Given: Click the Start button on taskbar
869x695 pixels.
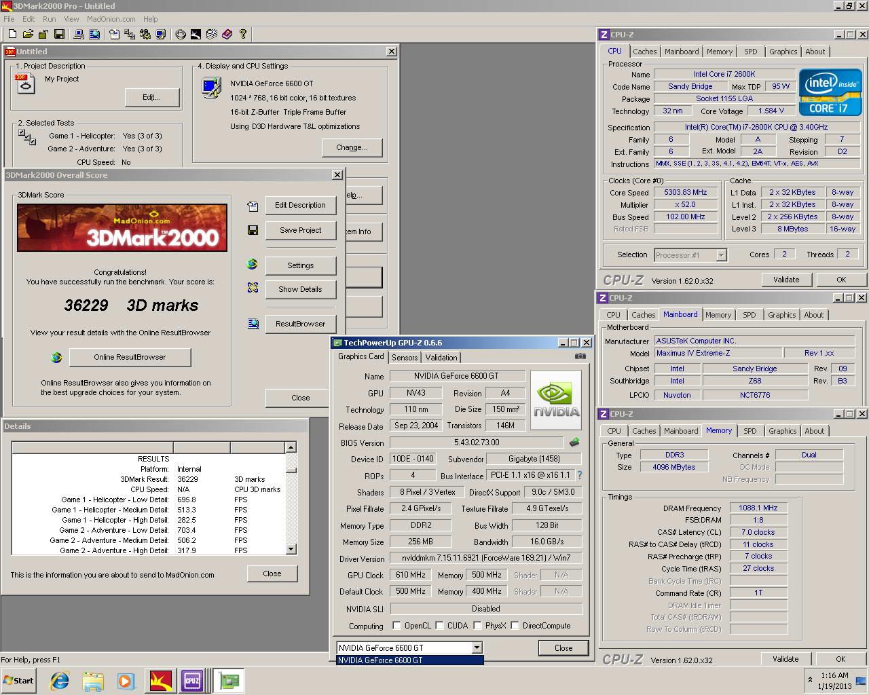Looking at the screenshot, I should [x=18, y=681].
